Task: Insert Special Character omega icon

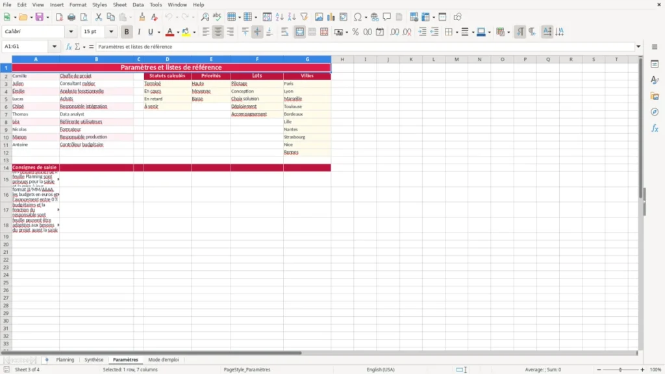Action: click(358, 17)
